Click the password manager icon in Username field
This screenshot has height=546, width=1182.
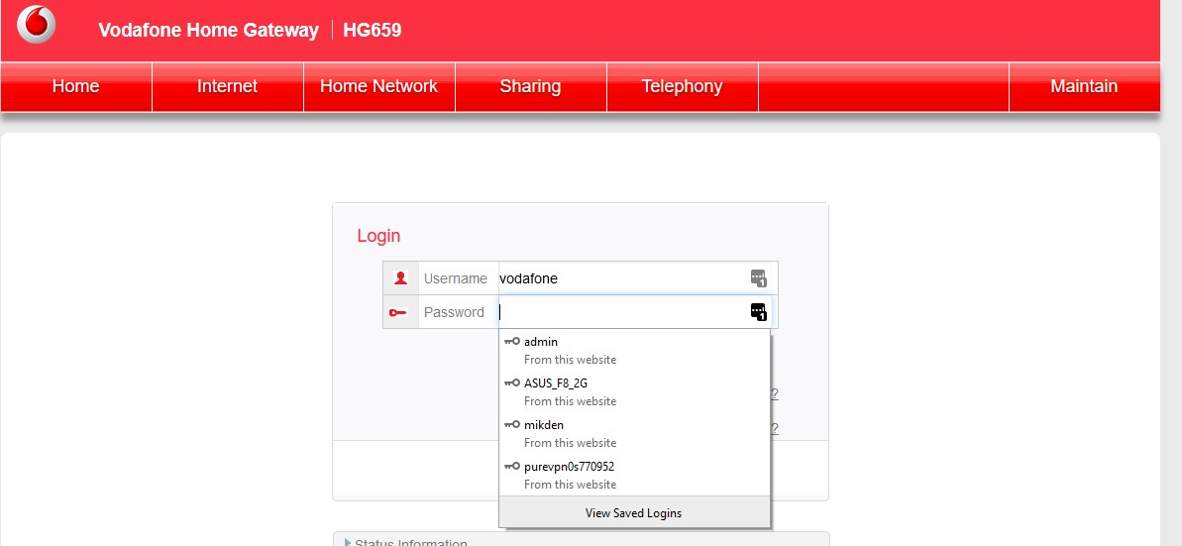pos(758,278)
